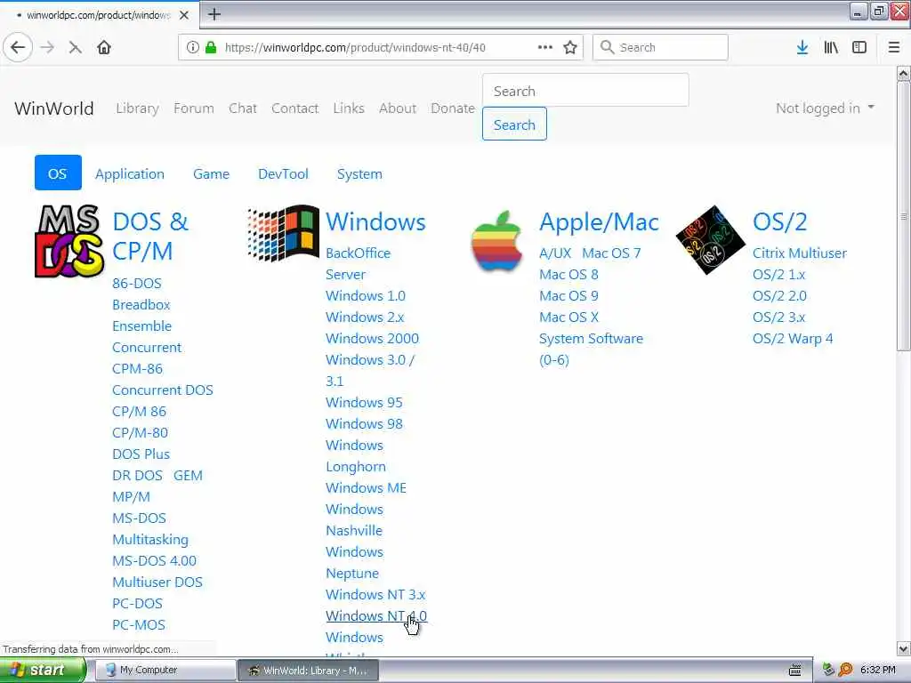Click the network tray icon near the clock
911x683 pixels.
[829, 670]
